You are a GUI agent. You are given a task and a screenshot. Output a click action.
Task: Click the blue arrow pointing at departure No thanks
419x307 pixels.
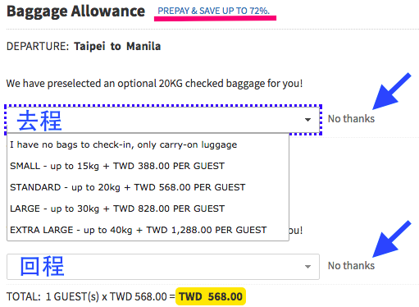(x=392, y=91)
